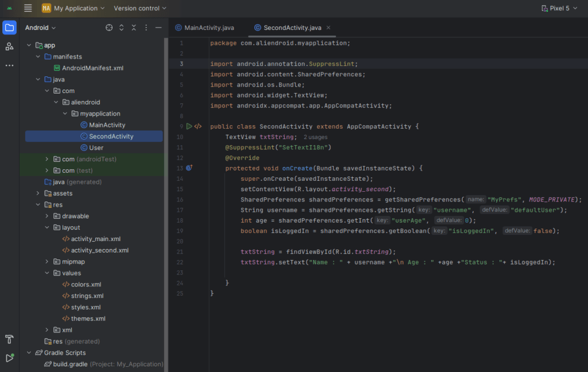588x372 pixels.
Task: Click project panel vertical scrollbar
Action: pos(166,204)
